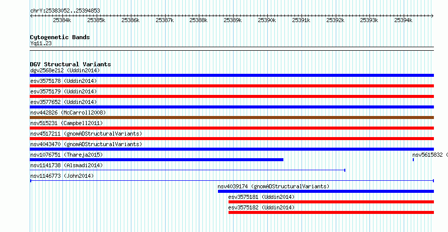Click the blue bar for esv3577652
Screen dimensions: 448x232
[x=232, y=107]
